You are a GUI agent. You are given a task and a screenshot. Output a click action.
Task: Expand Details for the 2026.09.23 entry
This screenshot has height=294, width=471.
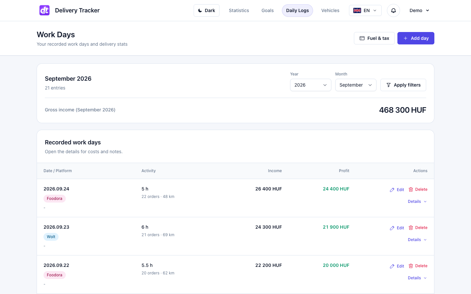point(417,240)
